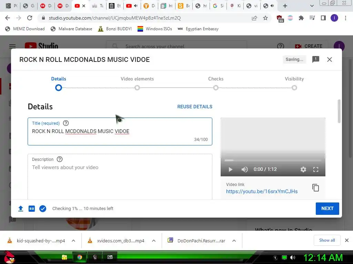This screenshot has height=264, width=353.
Task: Click the 12:14 AM clock
Action: pos(323,257)
